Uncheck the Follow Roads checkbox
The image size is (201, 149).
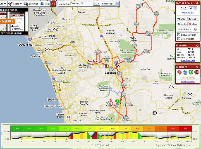coord(179,39)
